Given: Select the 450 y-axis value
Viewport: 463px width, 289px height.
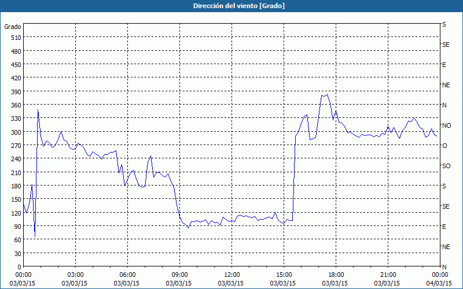Looking at the screenshot, I should click(x=16, y=65).
